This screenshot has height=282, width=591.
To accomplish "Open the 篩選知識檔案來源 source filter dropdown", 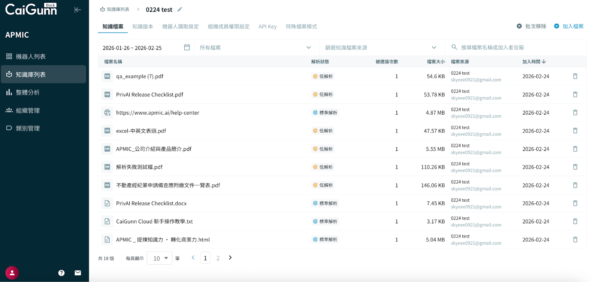I will pos(381,48).
